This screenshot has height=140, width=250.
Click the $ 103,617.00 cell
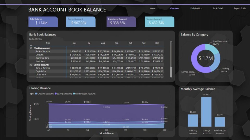point(76,51)
